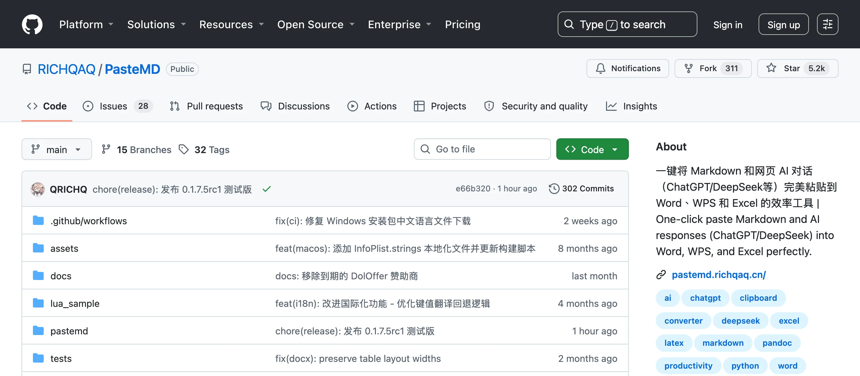The height and width of the screenshot is (376, 860).
Task: Click the Notifications bell icon
Action: [600, 68]
